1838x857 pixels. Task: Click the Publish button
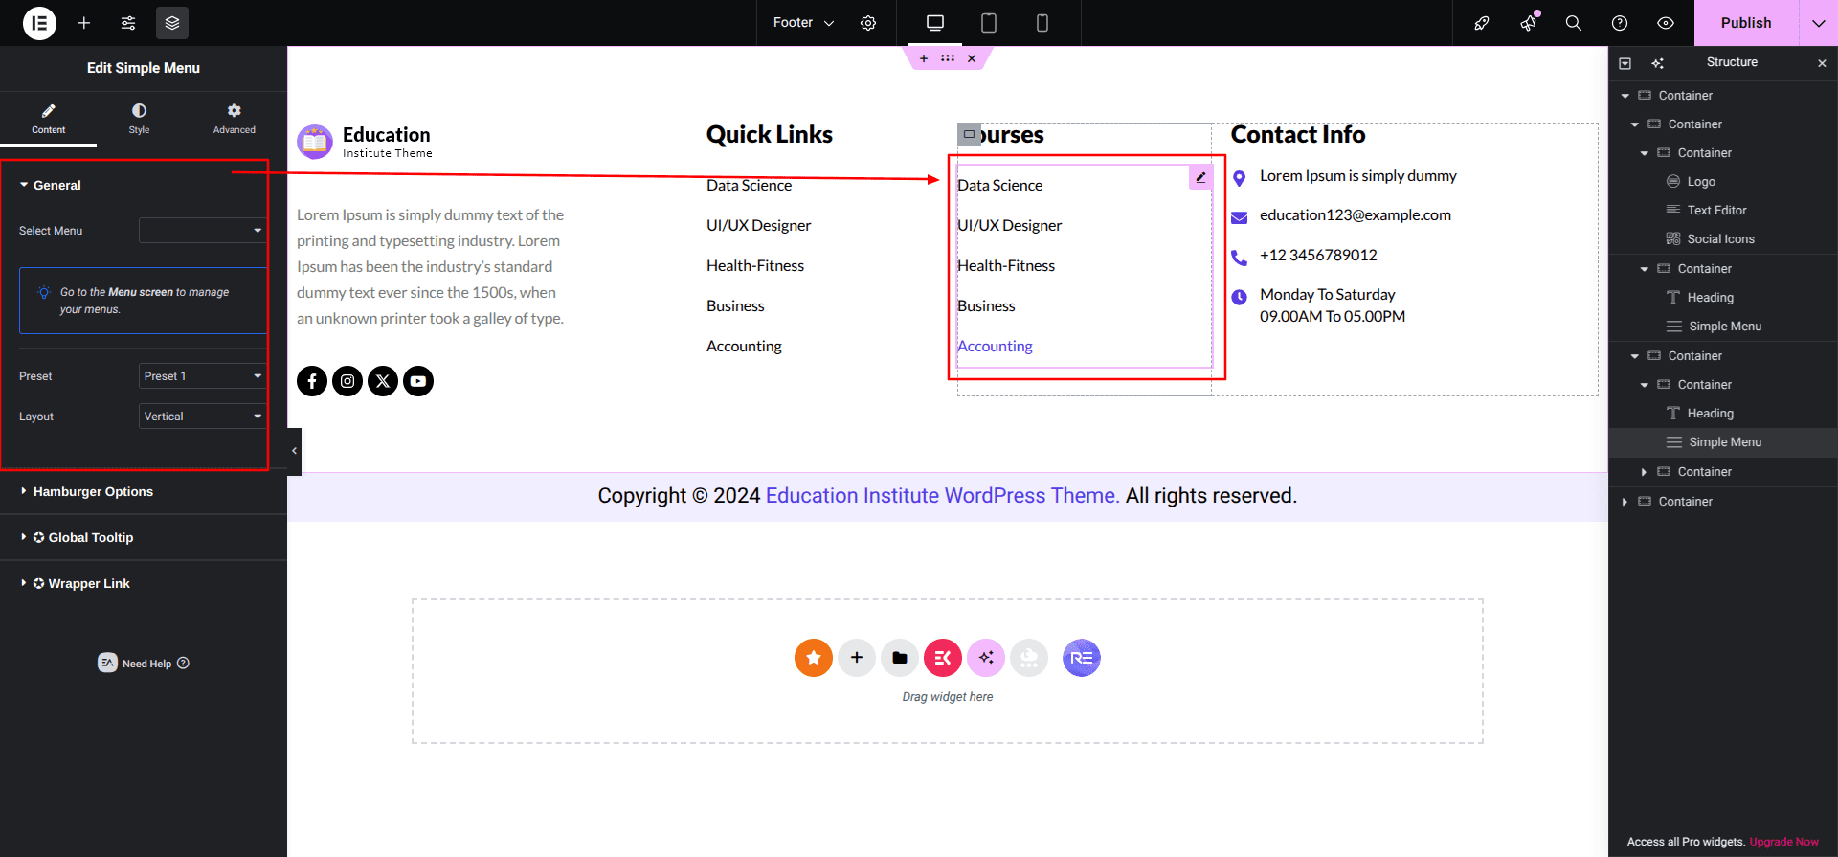(x=1746, y=23)
